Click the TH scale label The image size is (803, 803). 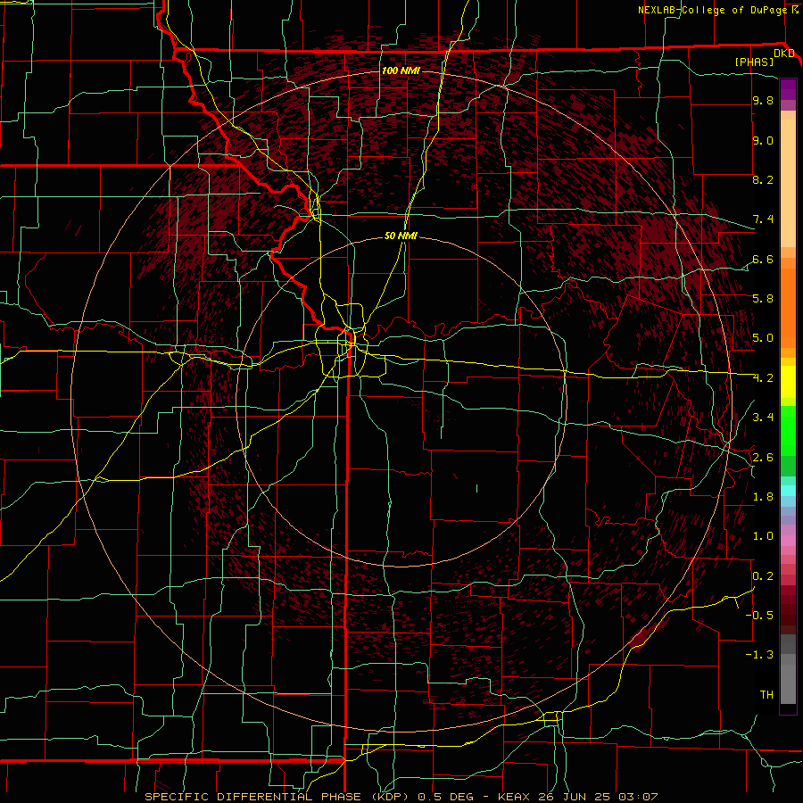click(x=766, y=694)
